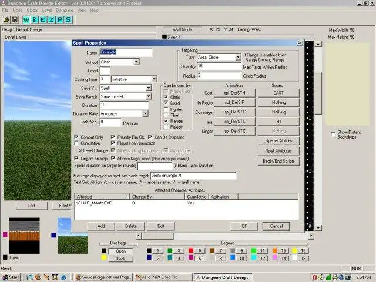This screenshot has width=376, height=282.
Task: Click the Left view button
Action: pos(31,206)
